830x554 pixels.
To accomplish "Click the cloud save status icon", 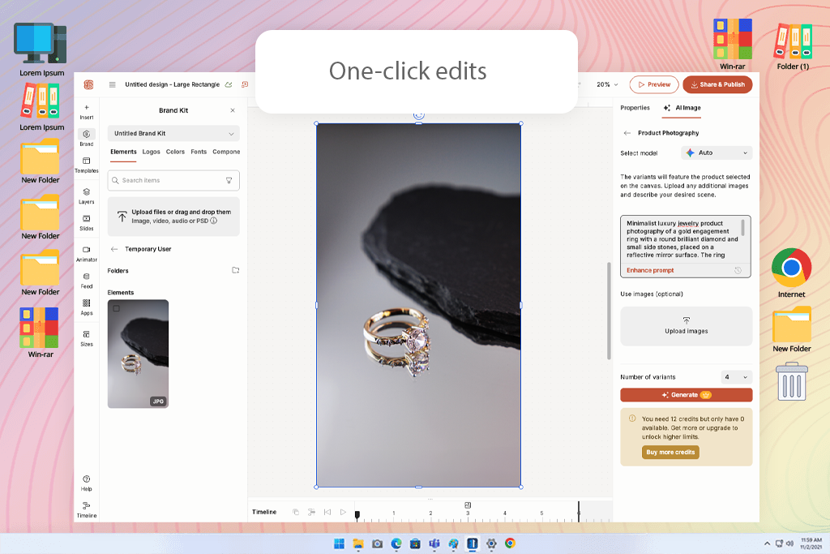I will pyautogui.click(x=229, y=84).
